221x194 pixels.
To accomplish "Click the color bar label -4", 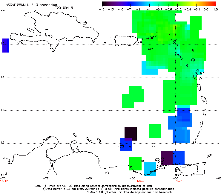I will pos(138,10).
